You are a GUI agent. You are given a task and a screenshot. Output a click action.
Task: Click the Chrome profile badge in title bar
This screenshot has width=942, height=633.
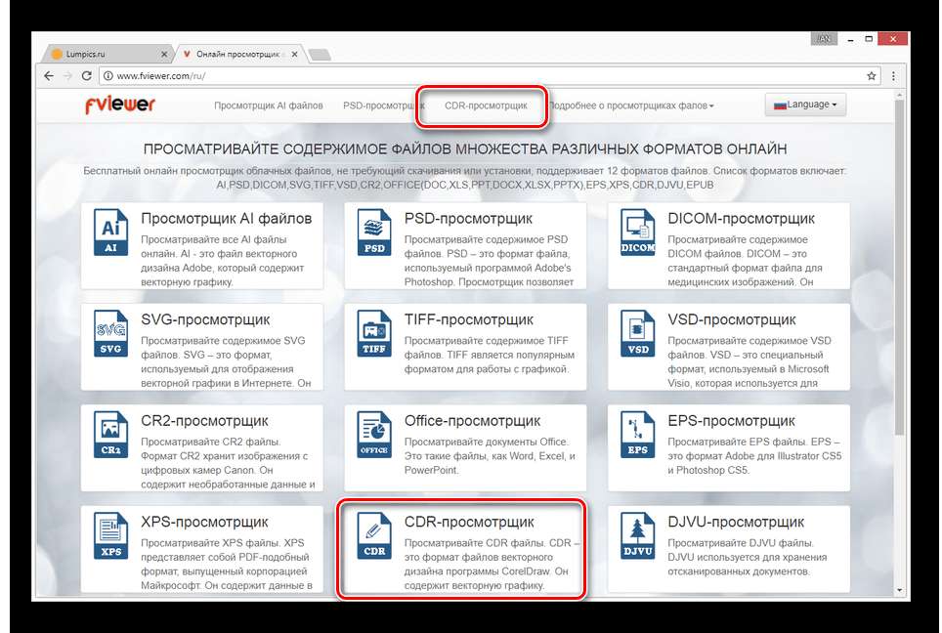(825, 39)
